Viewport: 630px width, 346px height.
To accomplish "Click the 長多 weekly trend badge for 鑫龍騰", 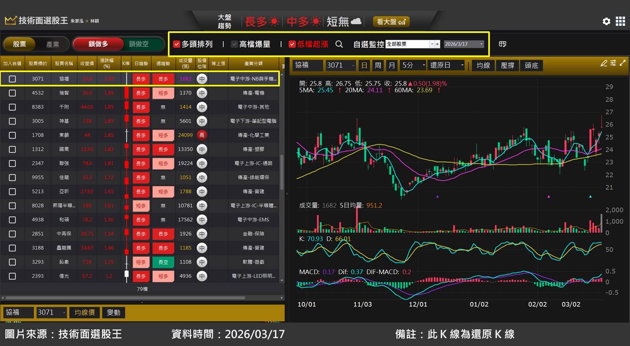I will (x=163, y=248).
